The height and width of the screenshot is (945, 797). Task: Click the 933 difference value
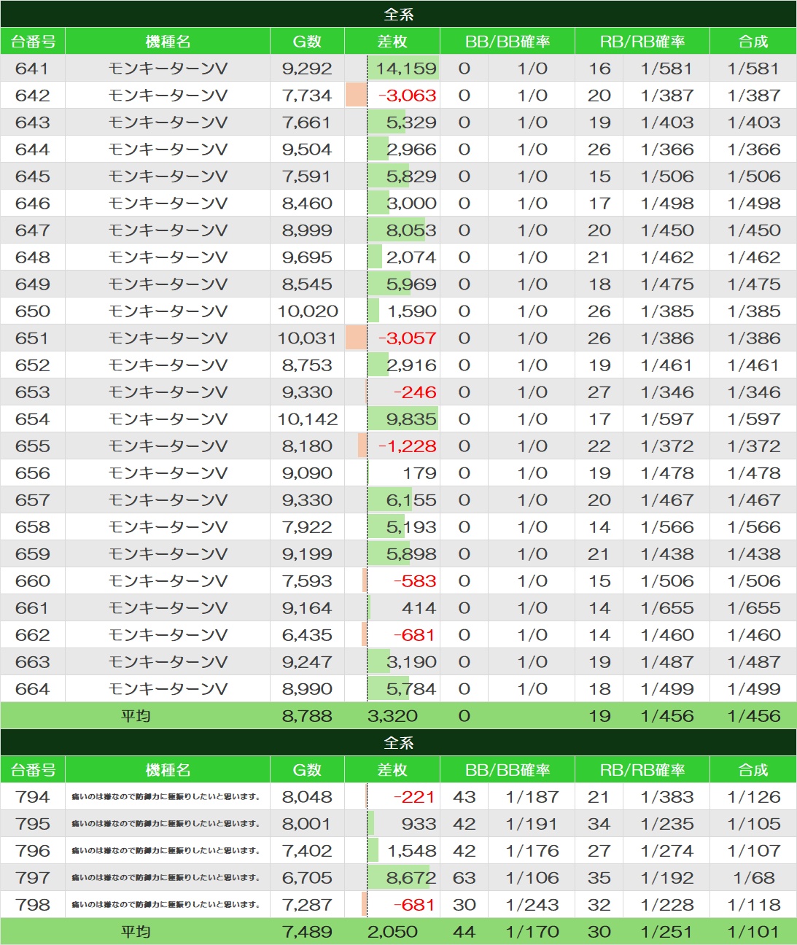[419, 824]
